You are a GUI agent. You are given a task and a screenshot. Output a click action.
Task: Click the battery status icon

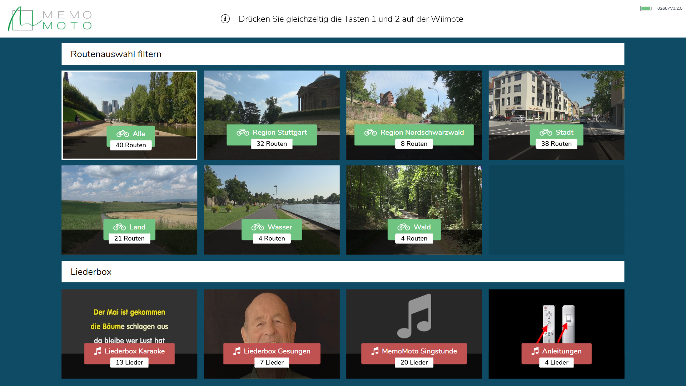tap(646, 8)
